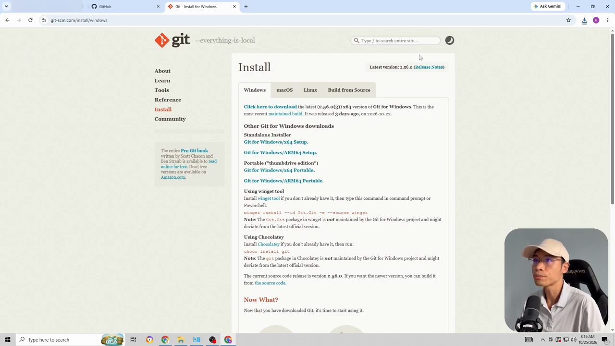
Task: Open the Chocolatey link
Action: [x=269, y=244]
